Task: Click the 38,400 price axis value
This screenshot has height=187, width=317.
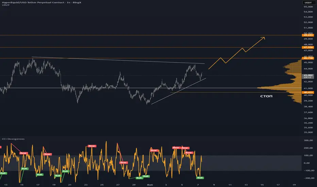Action: pyautogui.click(x=308, y=106)
